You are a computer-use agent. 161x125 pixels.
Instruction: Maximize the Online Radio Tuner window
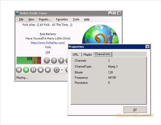pos(114,13)
